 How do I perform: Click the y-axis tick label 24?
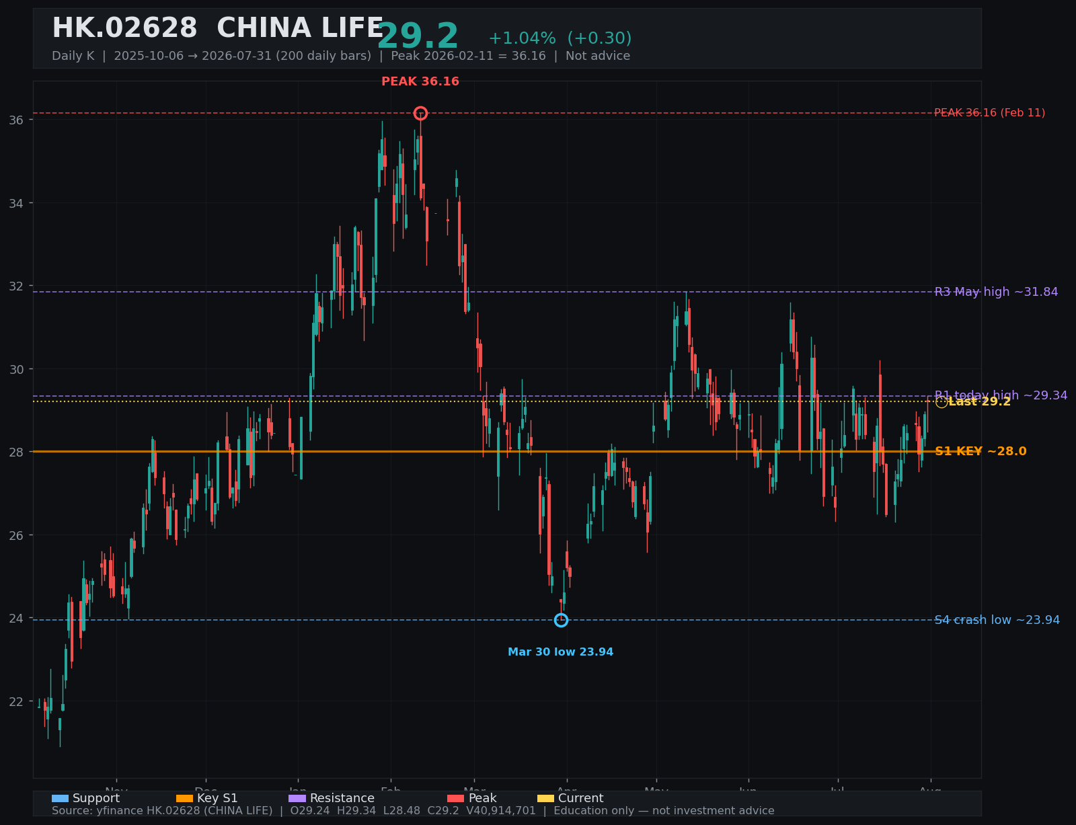[x=16, y=618]
